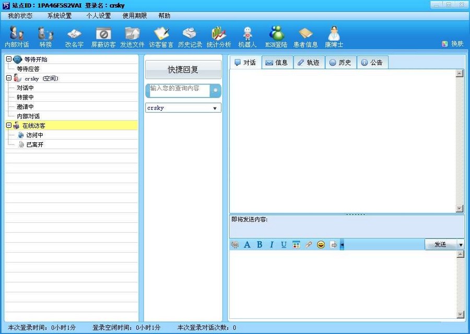Switch to the 轨迹 tab

(x=309, y=62)
